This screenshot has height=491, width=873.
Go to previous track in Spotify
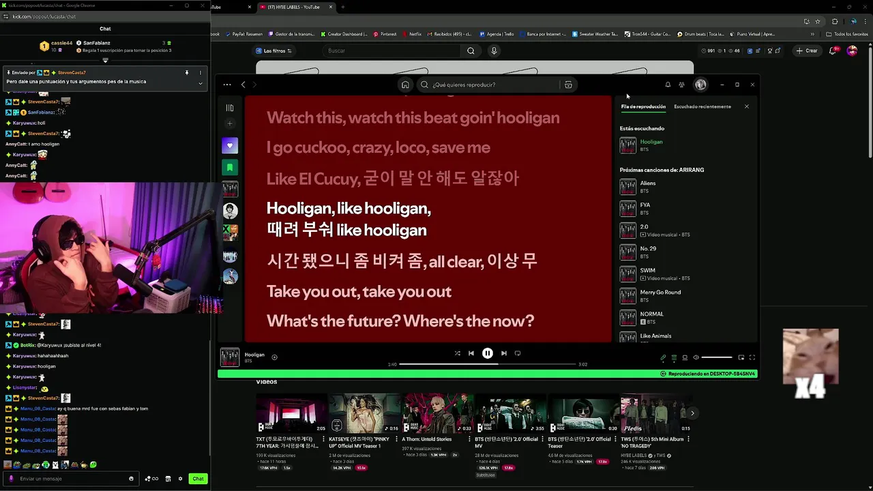tap(471, 353)
